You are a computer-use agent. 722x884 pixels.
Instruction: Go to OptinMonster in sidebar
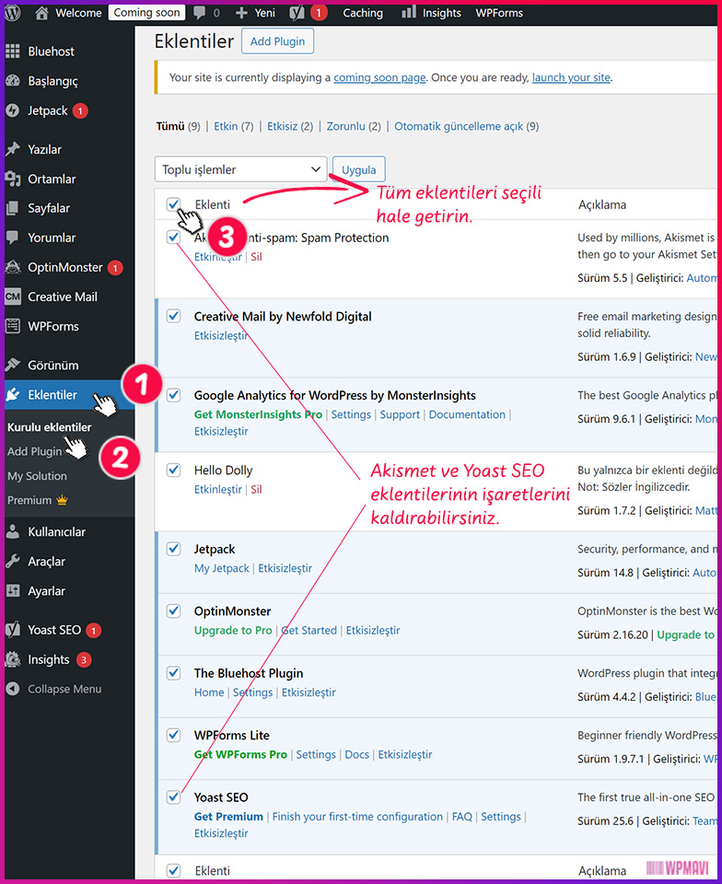pyautogui.click(x=64, y=267)
